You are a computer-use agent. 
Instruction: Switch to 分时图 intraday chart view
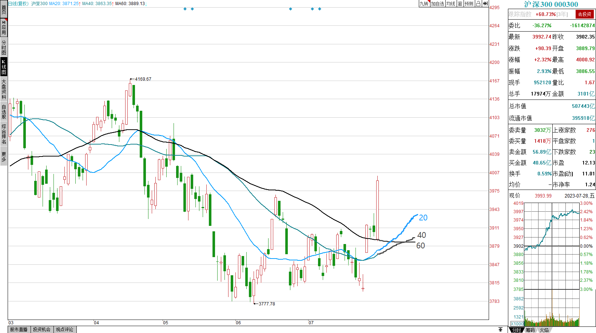(4, 47)
